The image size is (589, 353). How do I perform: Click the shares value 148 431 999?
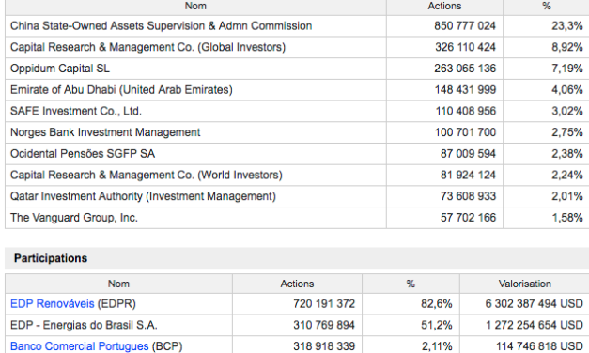(465, 90)
